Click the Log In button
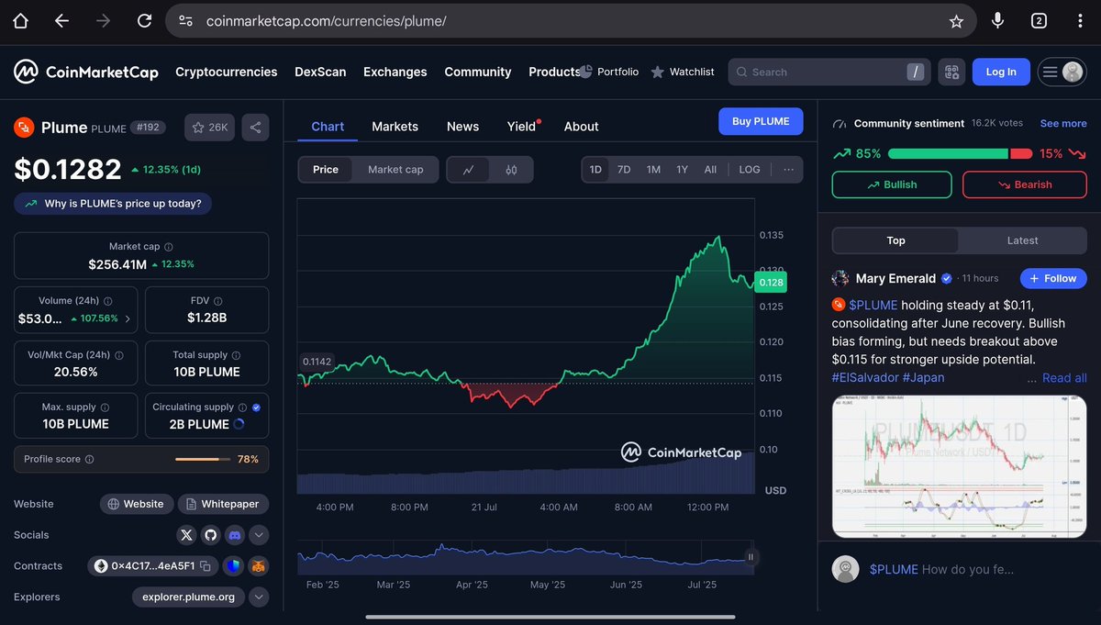This screenshot has width=1101, height=625. 1001,72
